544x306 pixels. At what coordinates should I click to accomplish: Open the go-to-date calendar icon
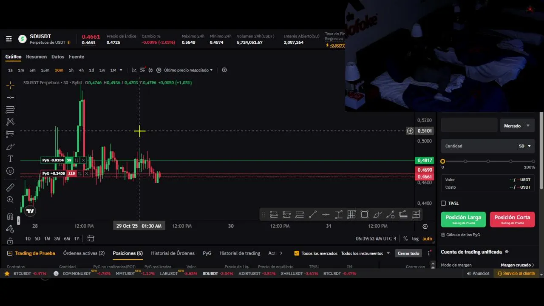(91, 238)
